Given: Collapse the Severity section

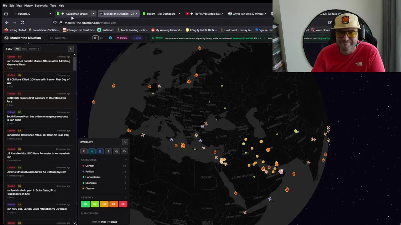Looking at the screenshot, I should click(x=126, y=197).
